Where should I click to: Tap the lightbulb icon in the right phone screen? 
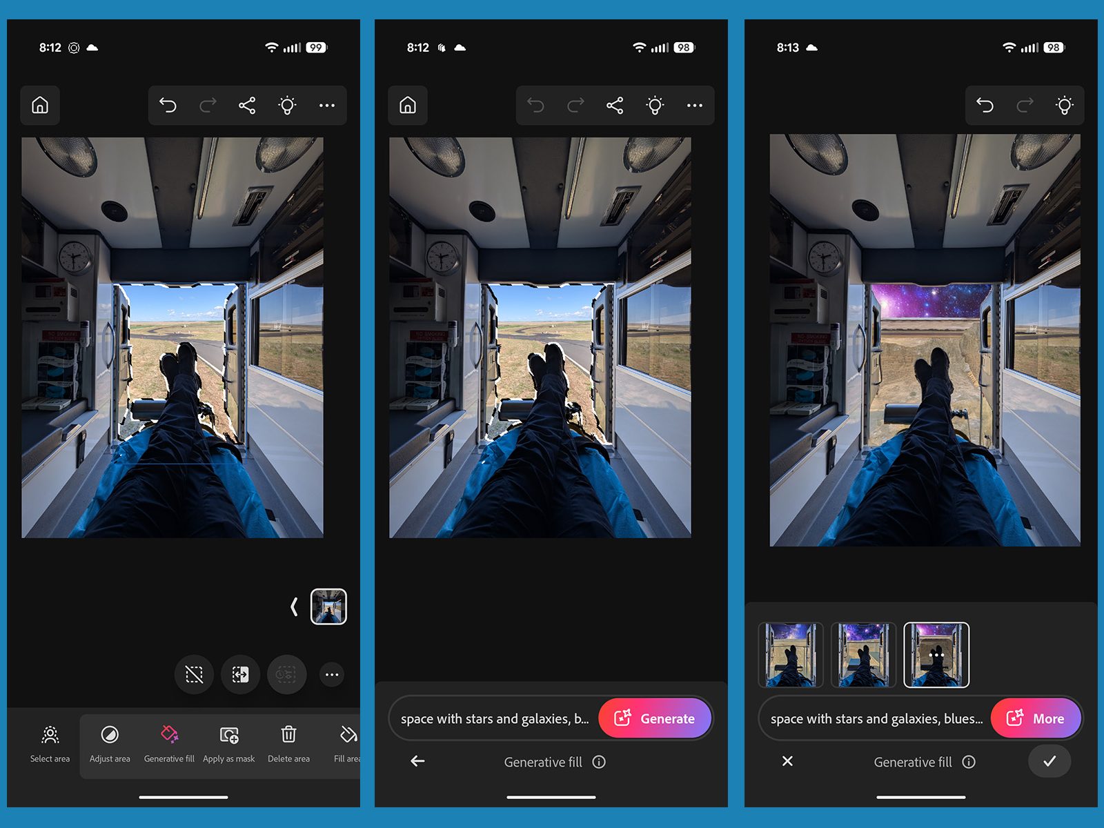click(1065, 105)
